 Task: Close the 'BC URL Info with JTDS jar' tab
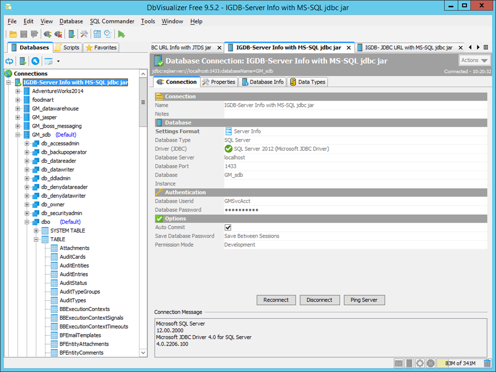[x=219, y=48]
